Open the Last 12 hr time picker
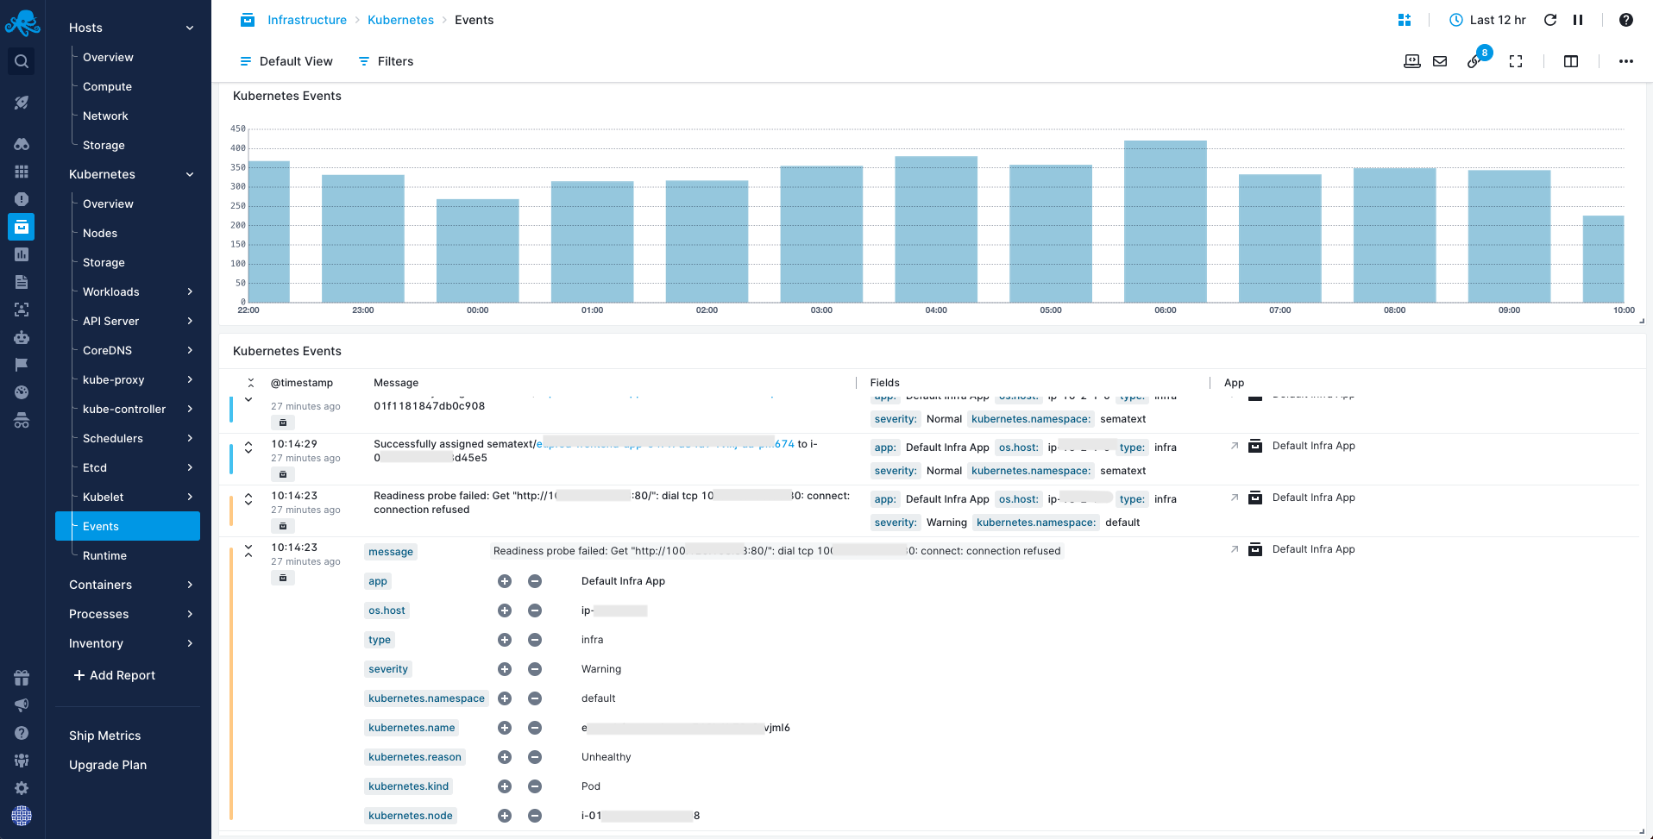This screenshot has width=1653, height=839. (x=1487, y=20)
